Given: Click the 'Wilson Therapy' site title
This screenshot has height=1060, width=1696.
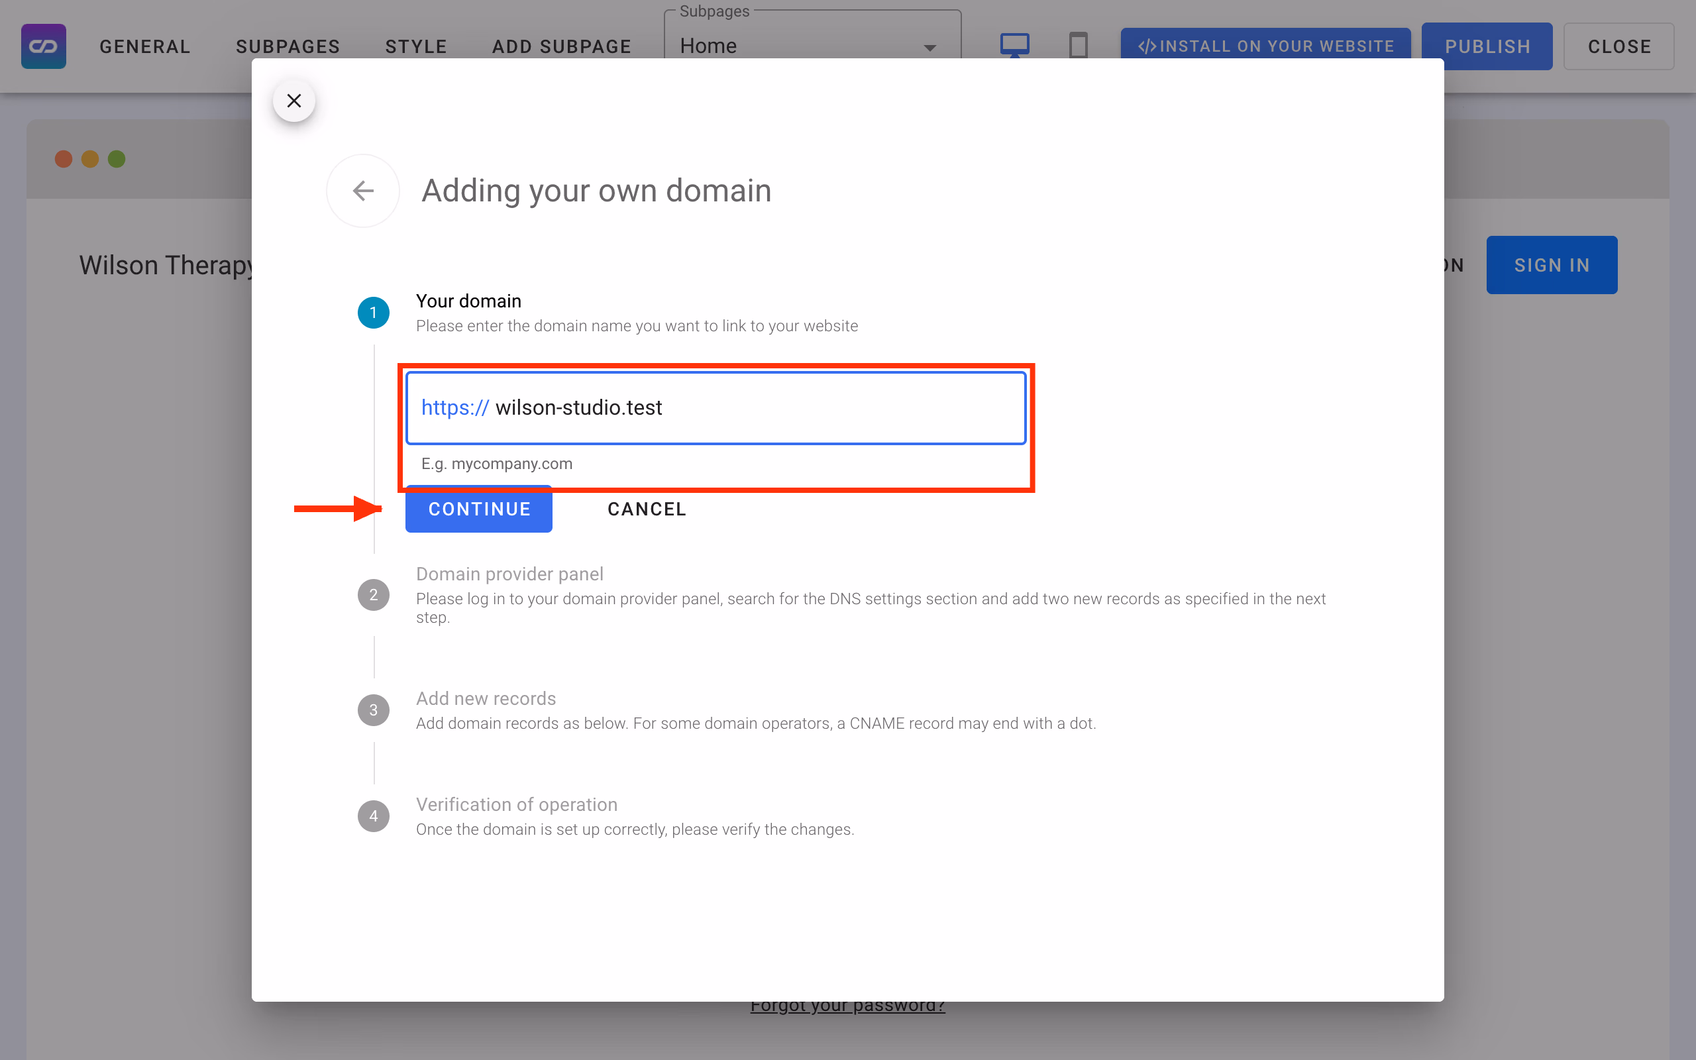Looking at the screenshot, I should pos(166,266).
